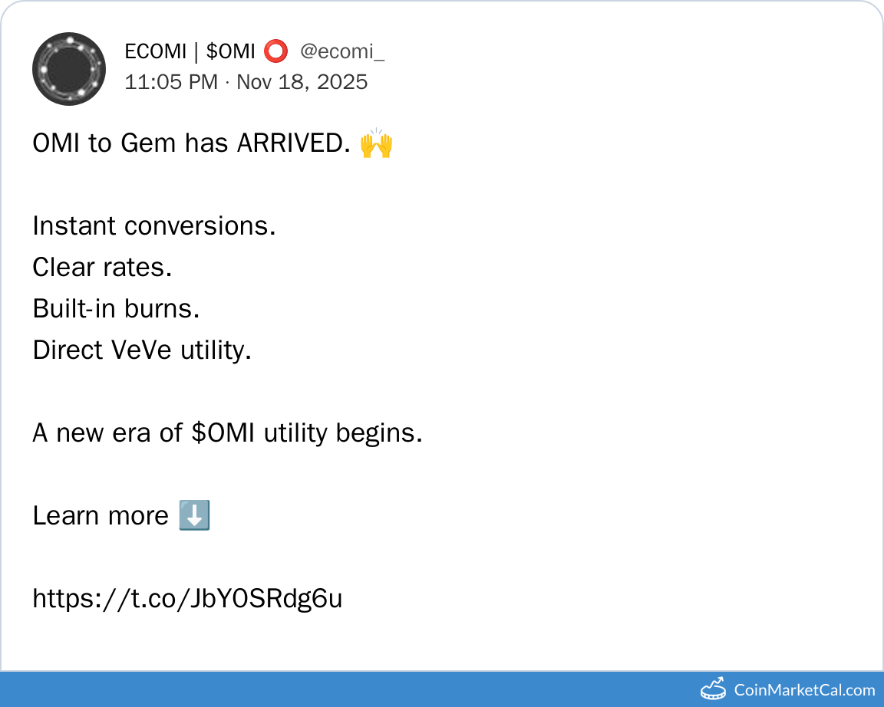The image size is (884, 707).
Task: Click the raised hands emoji
Action: coord(376,143)
